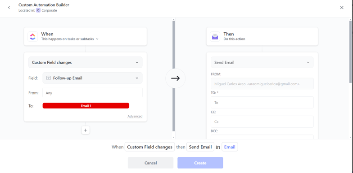The width and height of the screenshot is (353, 173).
Task: Close the Automation Builder with X
Action: pos(342,8)
